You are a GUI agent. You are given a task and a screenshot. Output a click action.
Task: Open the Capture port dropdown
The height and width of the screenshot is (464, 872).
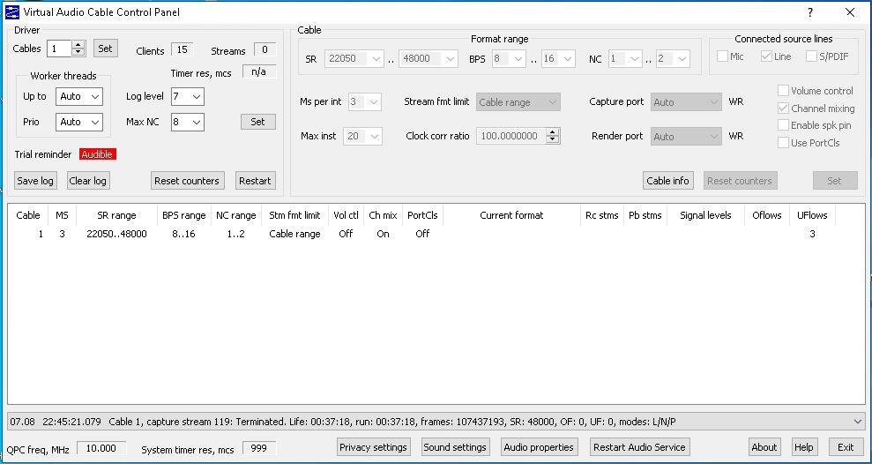coord(686,102)
